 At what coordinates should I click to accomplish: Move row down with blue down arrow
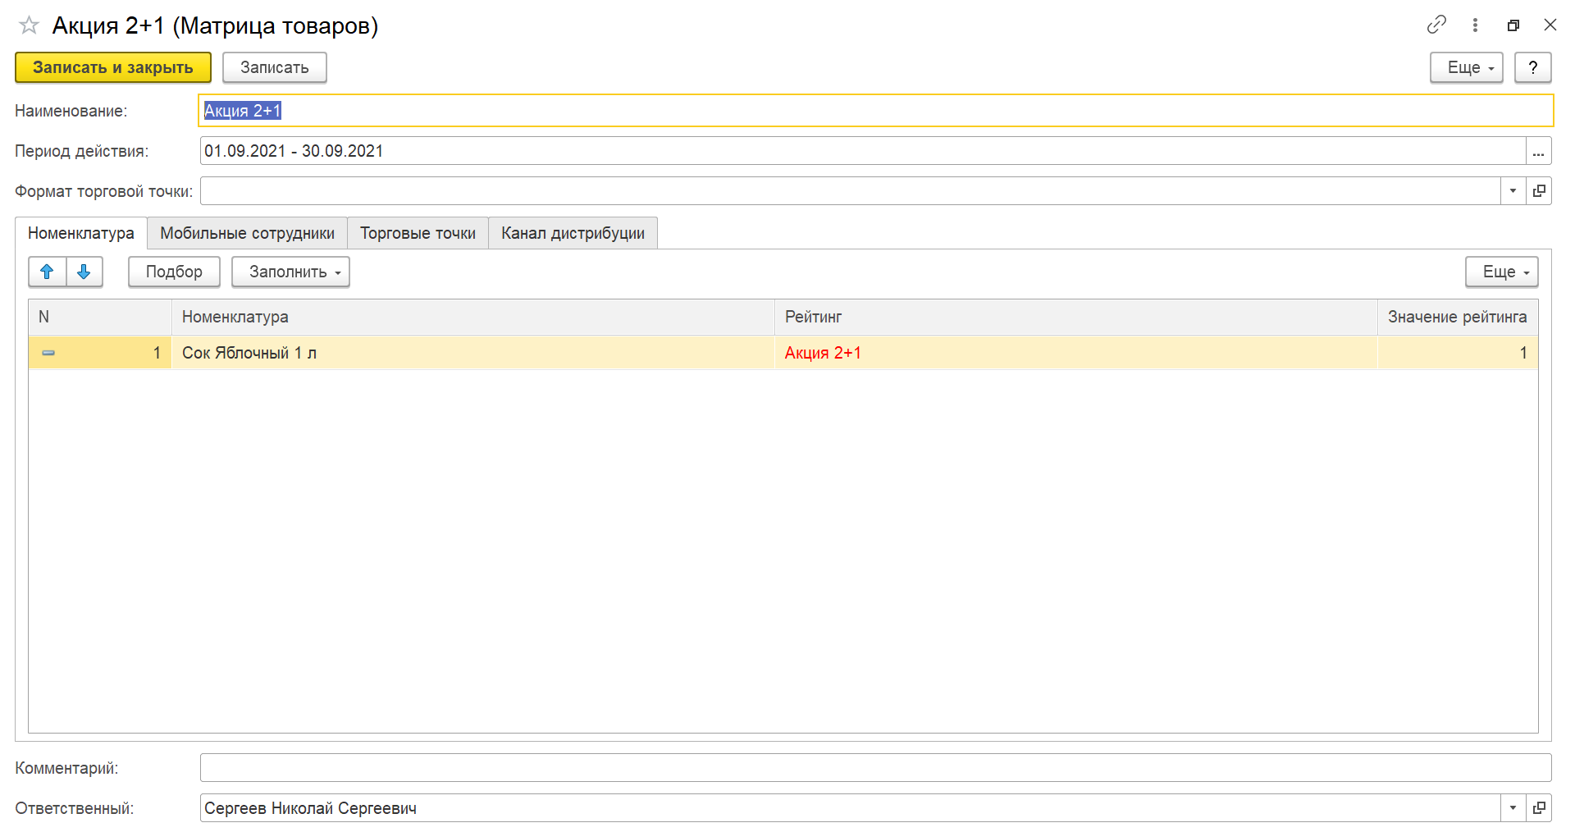[84, 272]
